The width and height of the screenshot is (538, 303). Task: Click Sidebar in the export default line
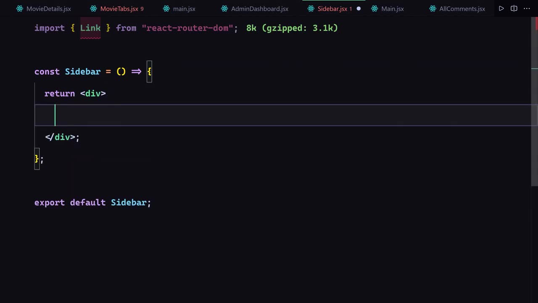129,202
